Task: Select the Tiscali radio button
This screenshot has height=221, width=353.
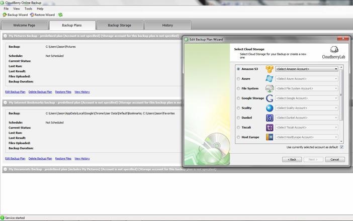Action: (238, 128)
